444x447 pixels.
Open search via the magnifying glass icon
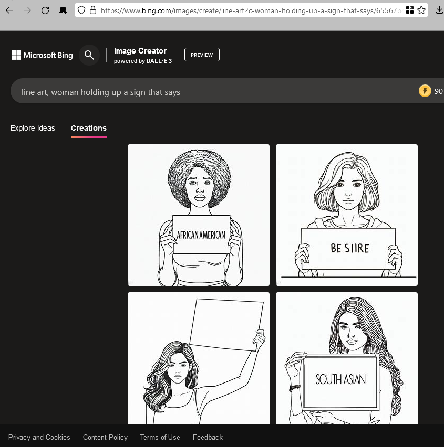pos(89,55)
